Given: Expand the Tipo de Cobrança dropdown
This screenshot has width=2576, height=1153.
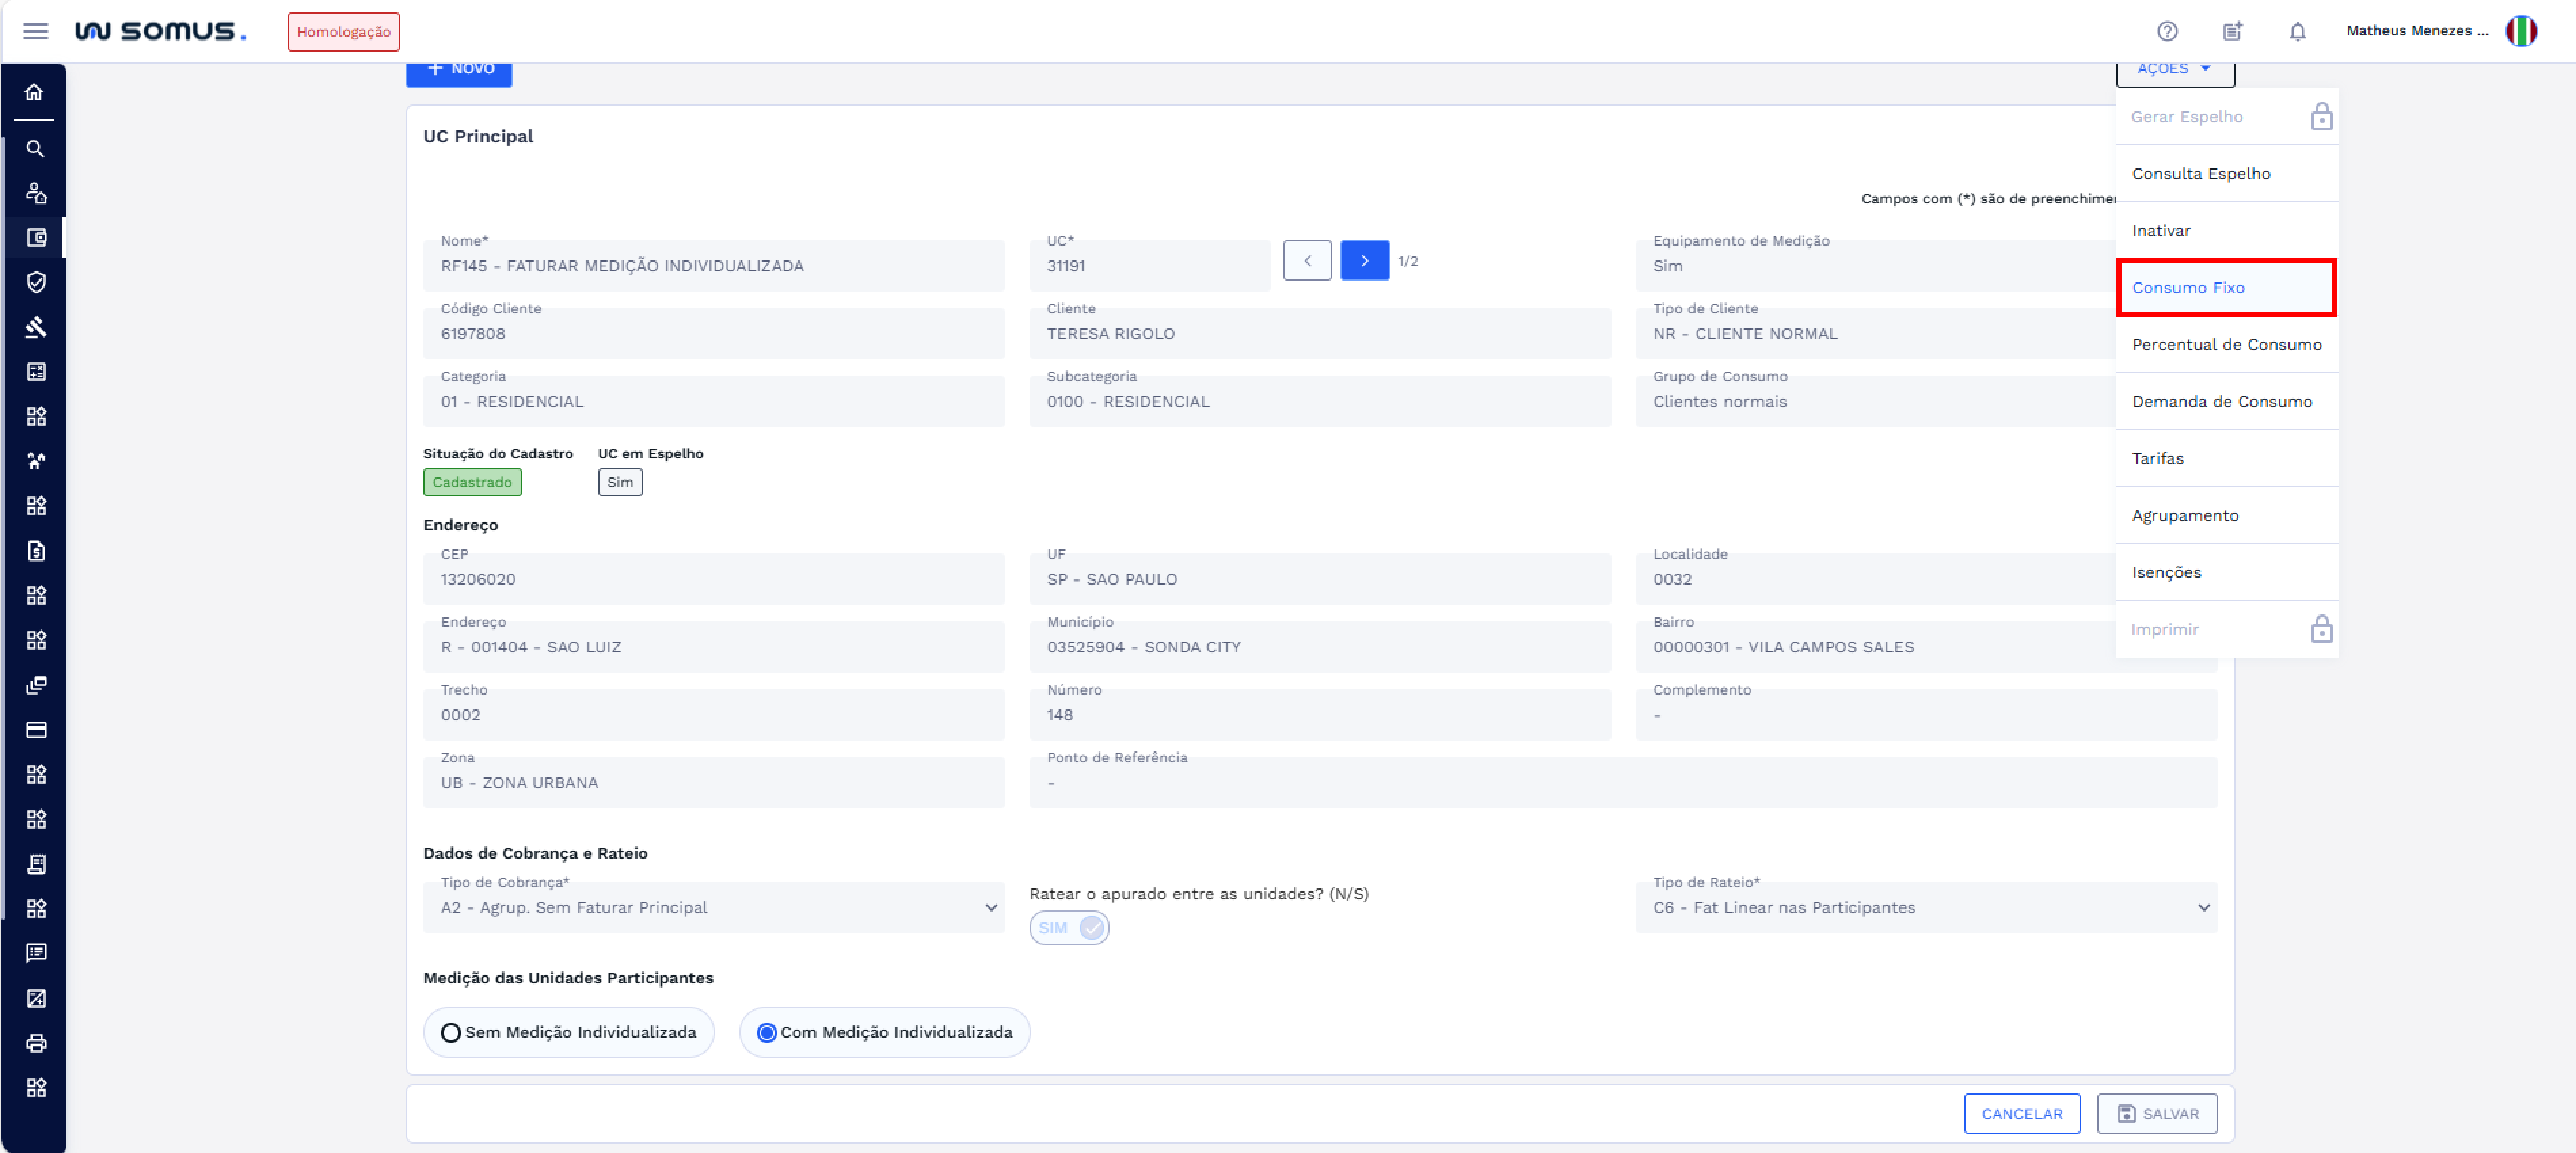Looking at the screenshot, I should tap(713, 908).
